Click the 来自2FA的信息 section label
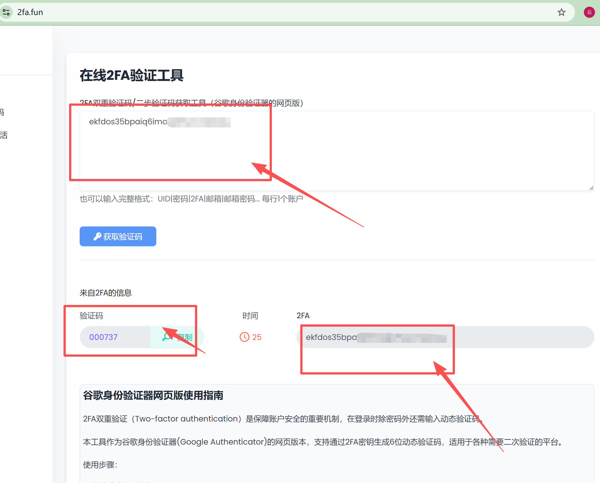This screenshot has width=600, height=483. [x=106, y=293]
